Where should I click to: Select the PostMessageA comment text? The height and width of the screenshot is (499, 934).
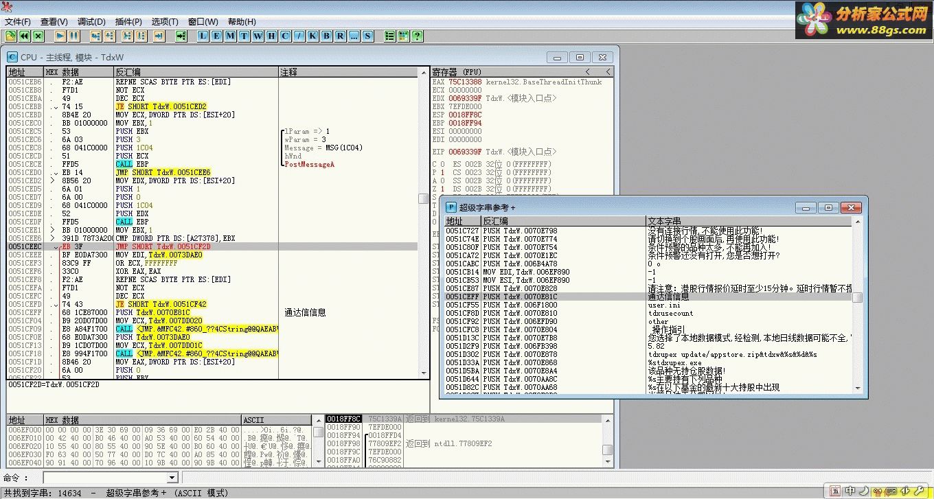pyautogui.click(x=309, y=164)
